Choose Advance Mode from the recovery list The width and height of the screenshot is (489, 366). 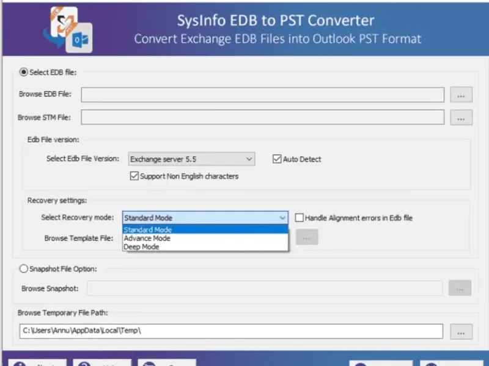tap(205, 238)
